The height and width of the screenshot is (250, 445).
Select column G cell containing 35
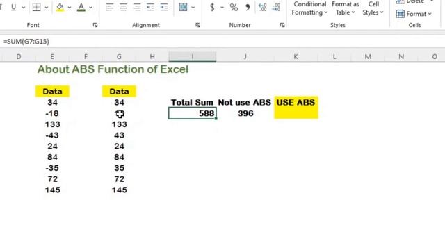pos(119,168)
